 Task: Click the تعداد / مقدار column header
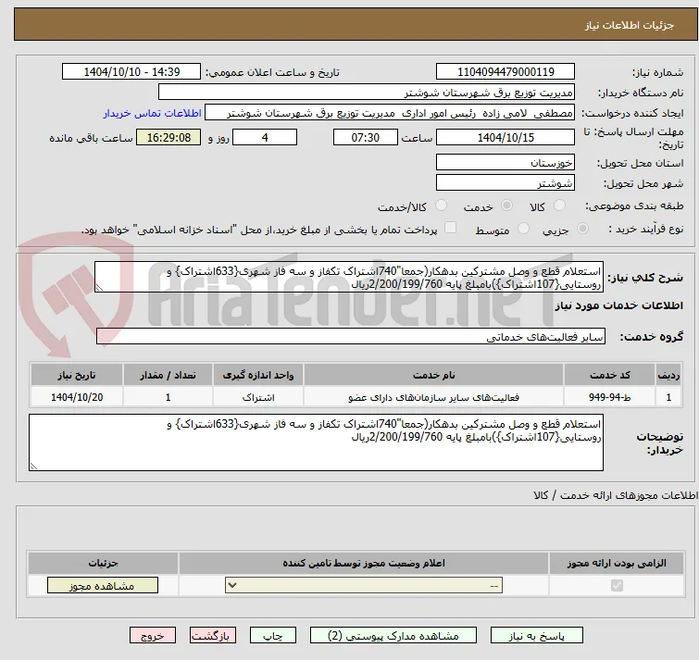pyautogui.click(x=168, y=375)
